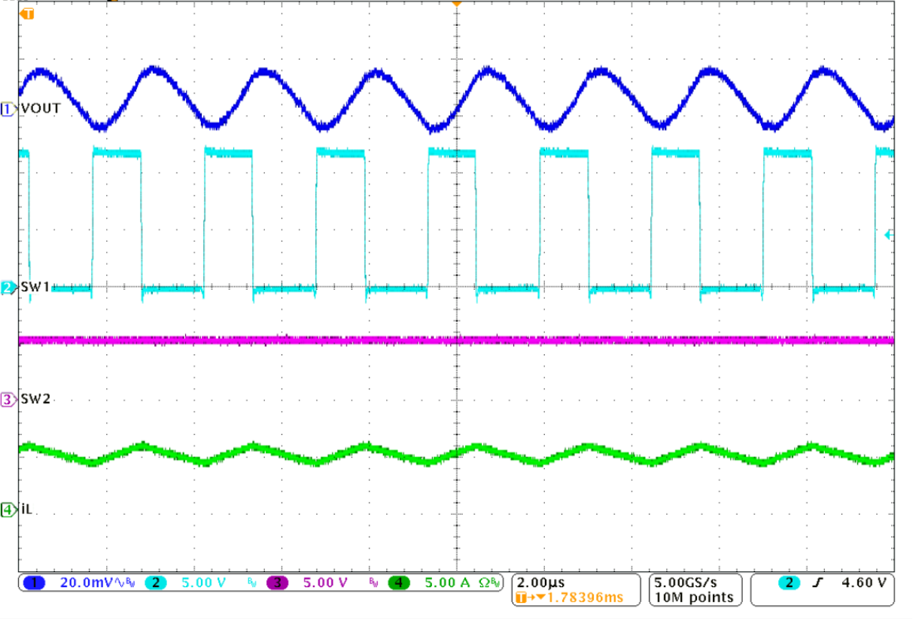Select the SW1 channel label on the left

(34, 287)
